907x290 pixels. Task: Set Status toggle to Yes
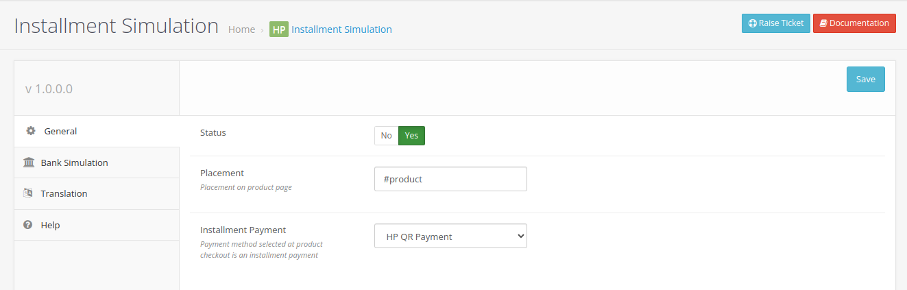(x=411, y=136)
